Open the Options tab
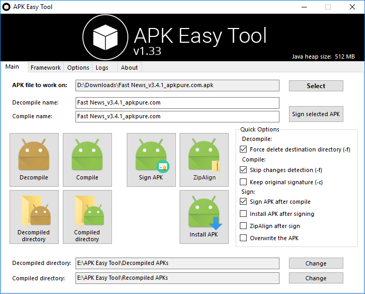Screen dimensions: 365x294 [x=78, y=68]
